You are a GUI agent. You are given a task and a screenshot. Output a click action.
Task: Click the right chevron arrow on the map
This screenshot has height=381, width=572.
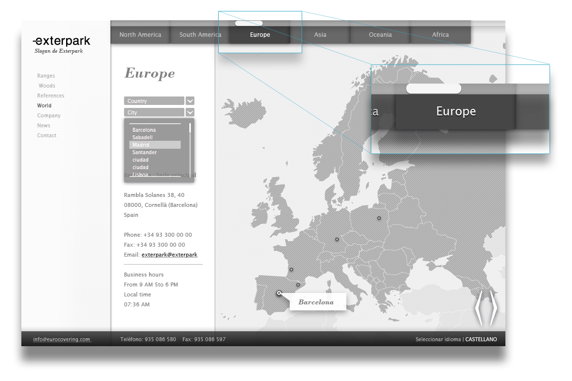[493, 308]
